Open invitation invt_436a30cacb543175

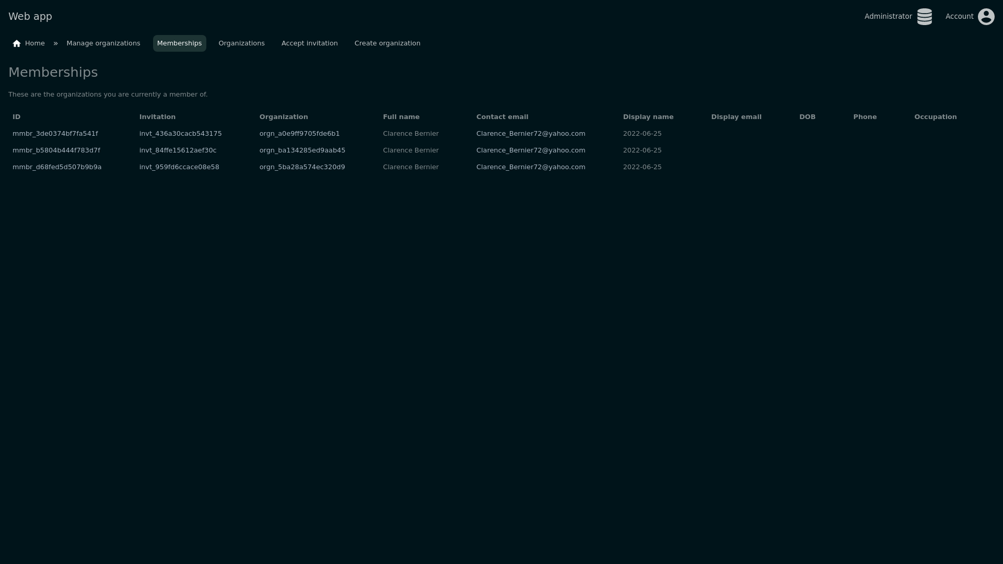(180, 134)
